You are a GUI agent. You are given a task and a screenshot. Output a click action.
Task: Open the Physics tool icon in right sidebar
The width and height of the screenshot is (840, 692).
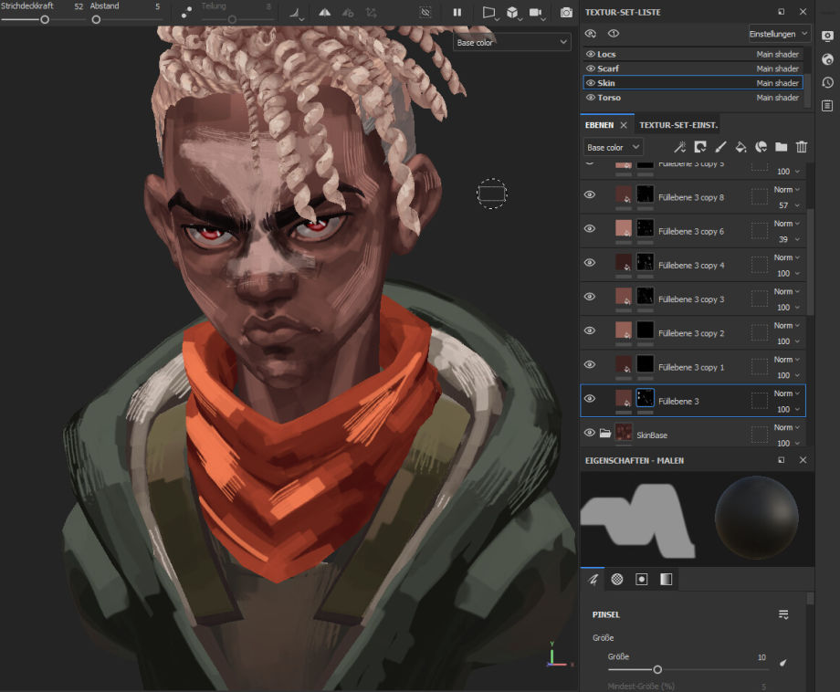[x=829, y=58]
